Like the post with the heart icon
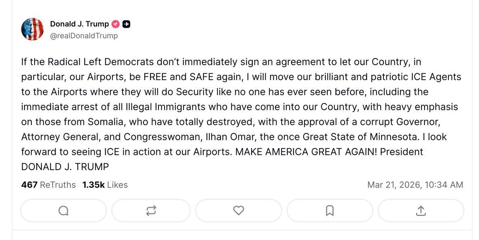479x240 pixels. point(239,210)
